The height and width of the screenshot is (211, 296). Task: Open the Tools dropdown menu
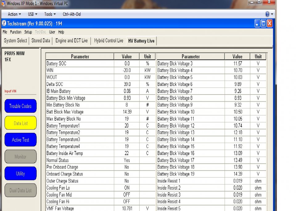coord(50,14)
